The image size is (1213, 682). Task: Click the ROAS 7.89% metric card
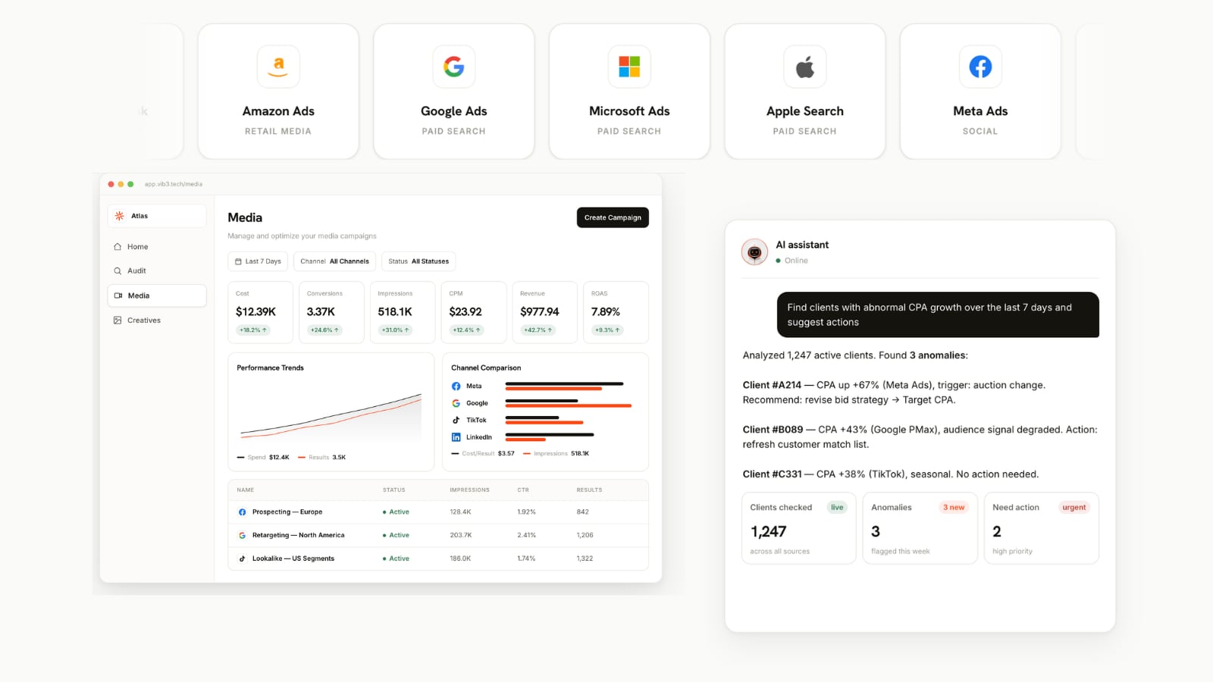tap(616, 312)
